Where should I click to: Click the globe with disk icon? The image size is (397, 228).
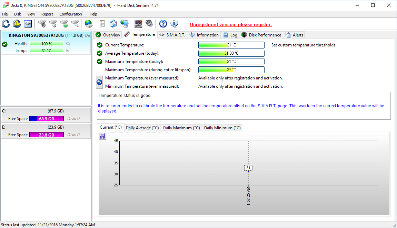(88, 24)
